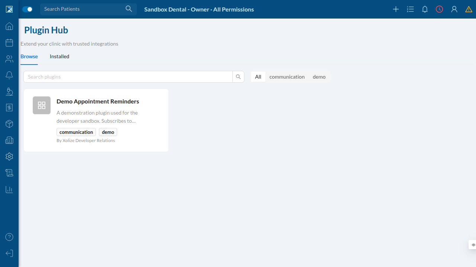Viewport: 476px width, 267px height.
Task: Open the calendar icon in sidebar
Action: coord(9,43)
